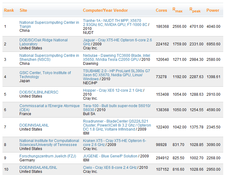Select cores value 153408

[x=162, y=94]
